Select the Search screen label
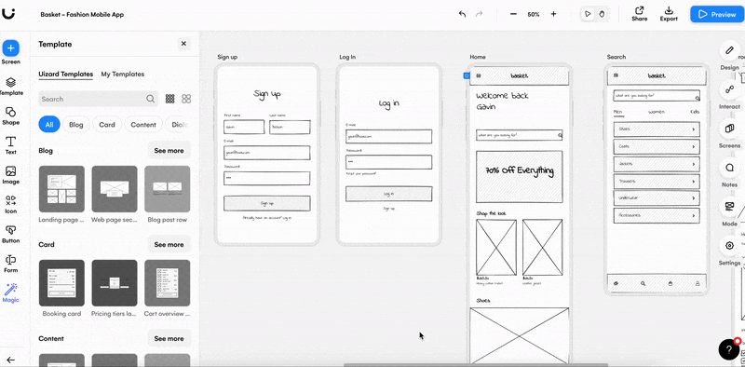Image resolution: width=745 pixels, height=367 pixels. pos(616,57)
